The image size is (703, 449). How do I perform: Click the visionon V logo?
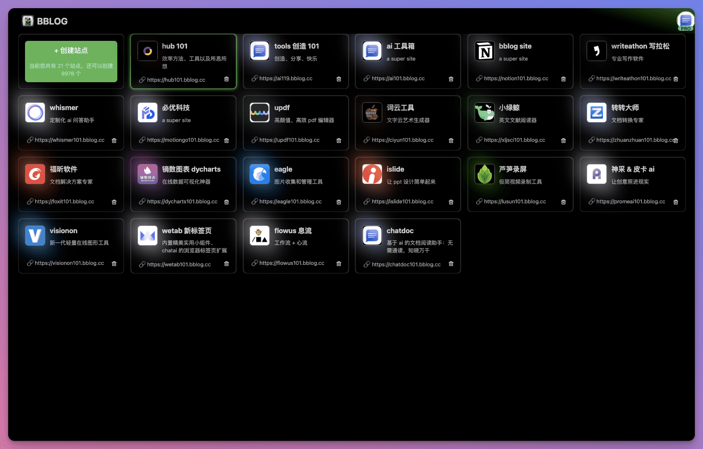click(35, 236)
